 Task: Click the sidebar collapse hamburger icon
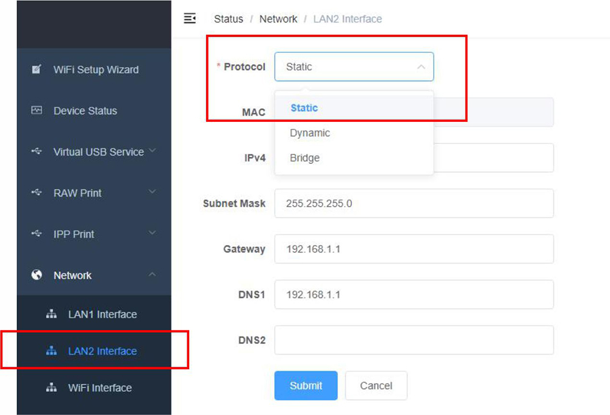pyautogui.click(x=190, y=18)
